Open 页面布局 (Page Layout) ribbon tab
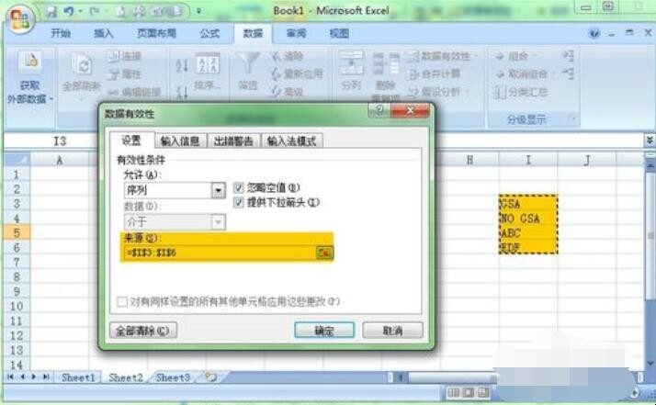This screenshot has height=405, width=656. point(156,33)
